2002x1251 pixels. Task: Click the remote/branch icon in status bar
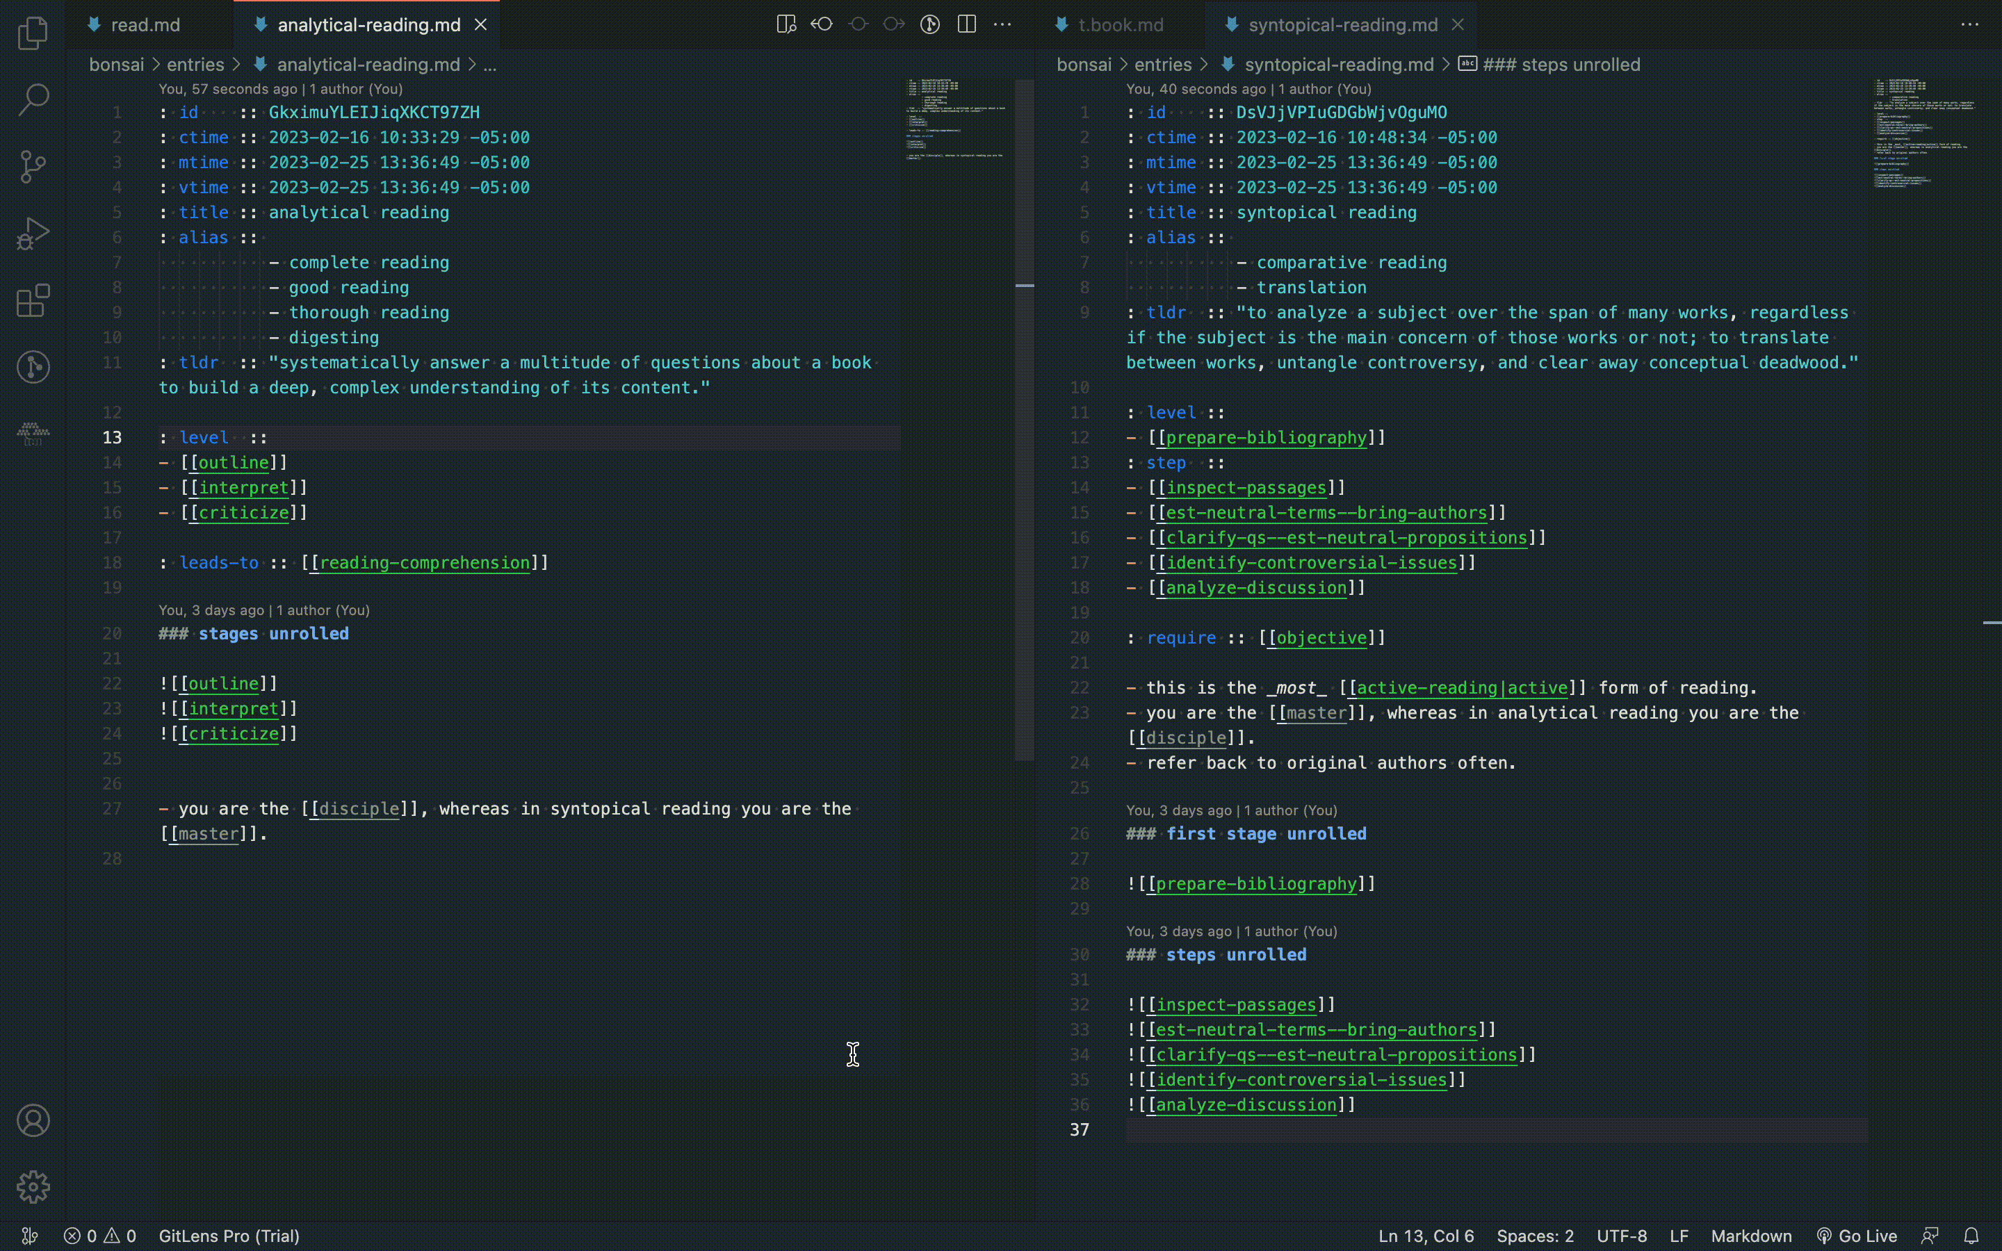[30, 1236]
